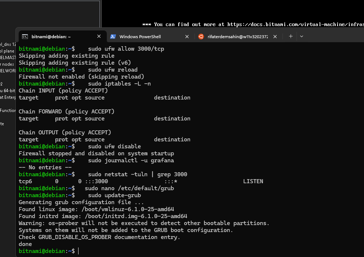Click the 'sudo ufw allow 3000/tcp' command text
This screenshot has width=364, height=257.
point(126,49)
